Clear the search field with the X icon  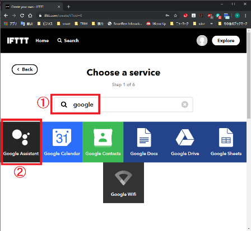point(185,105)
